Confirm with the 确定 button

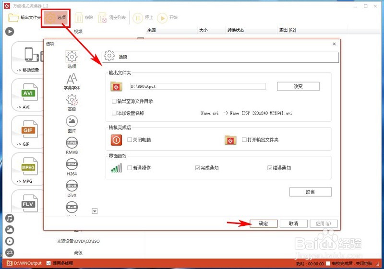point(264,223)
